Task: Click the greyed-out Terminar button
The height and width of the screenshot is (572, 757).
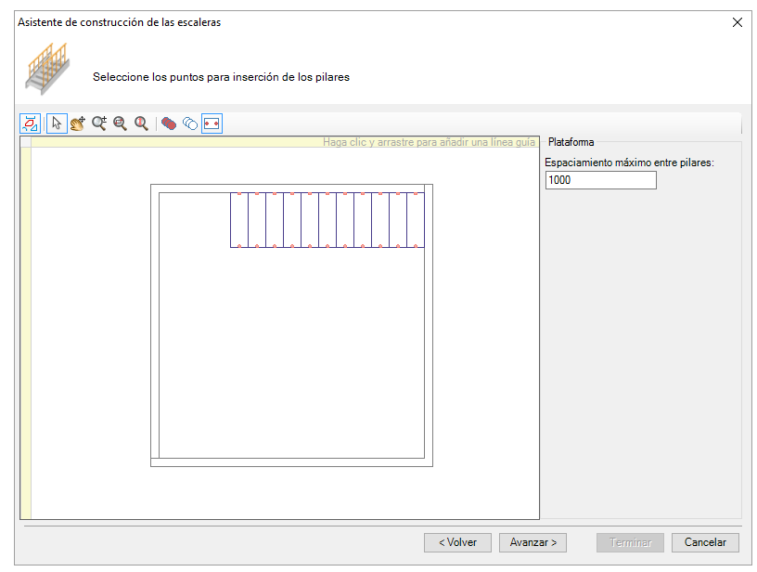Action: (x=630, y=542)
